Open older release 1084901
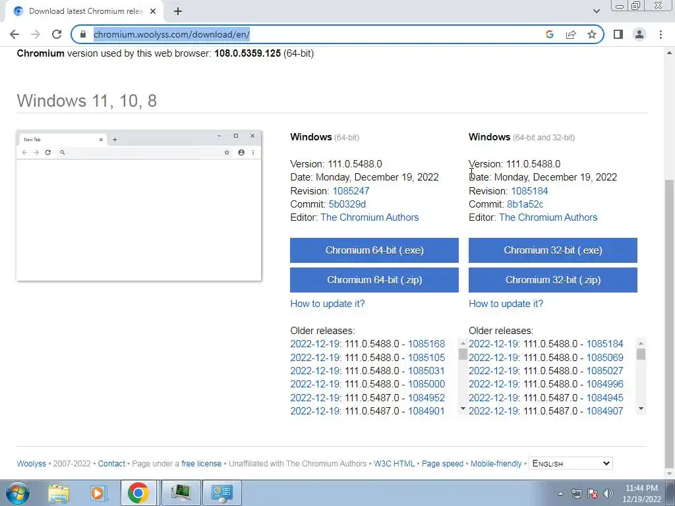The height and width of the screenshot is (506, 675). [426, 411]
